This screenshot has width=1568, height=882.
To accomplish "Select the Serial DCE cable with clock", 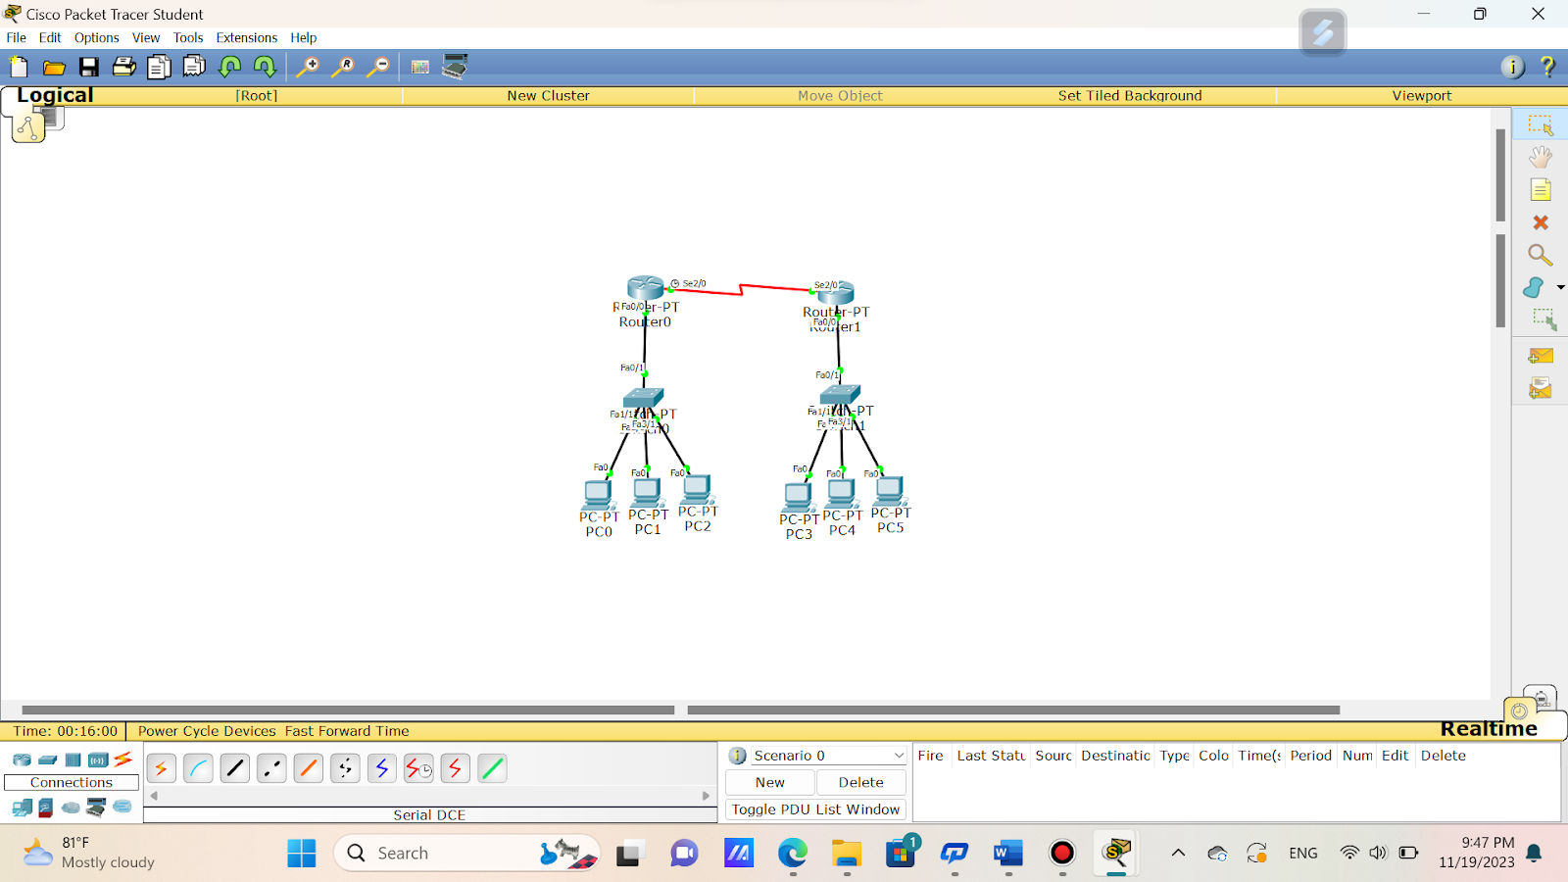I will (419, 768).
